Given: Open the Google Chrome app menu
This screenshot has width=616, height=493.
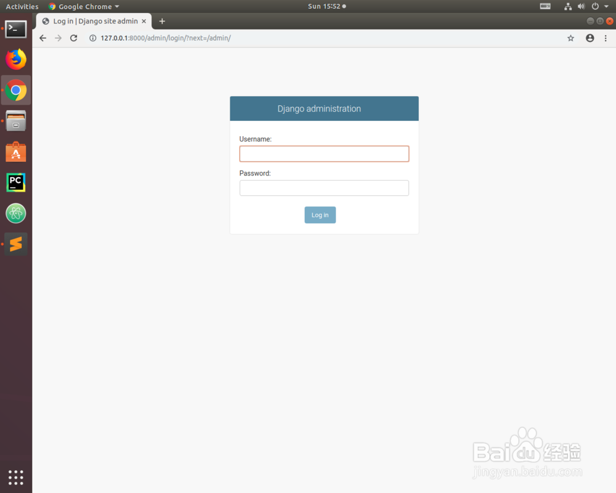Looking at the screenshot, I should (84, 6).
